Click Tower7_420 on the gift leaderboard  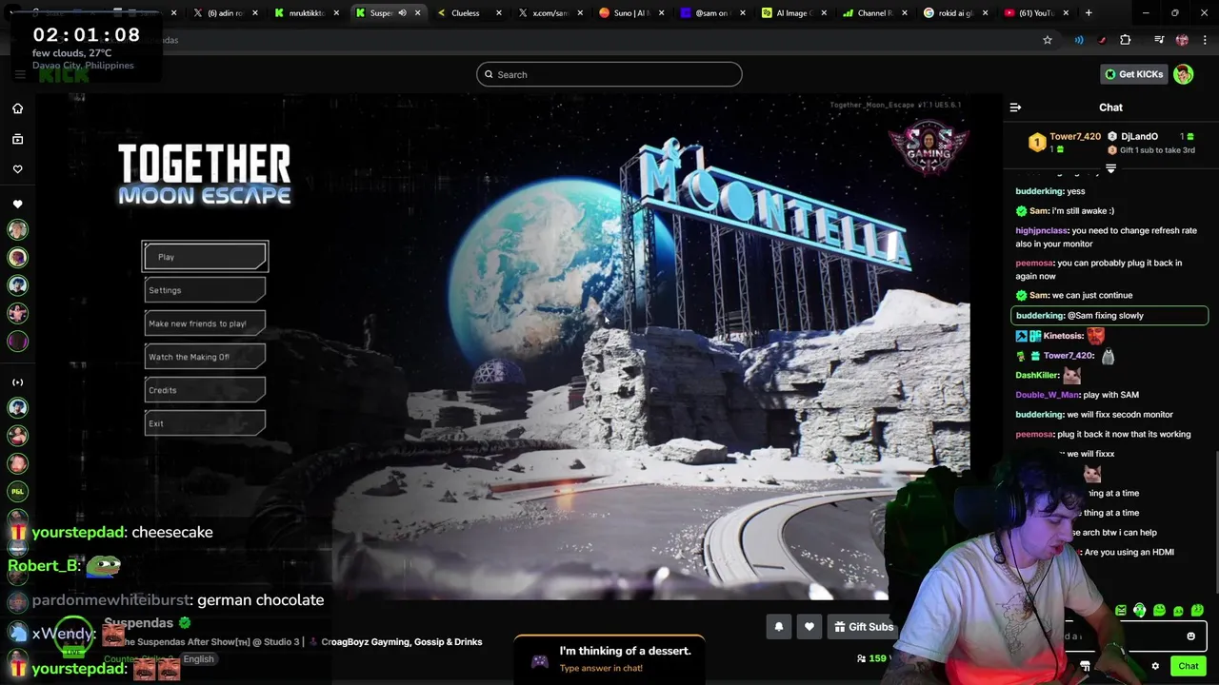click(x=1074, y=137)
